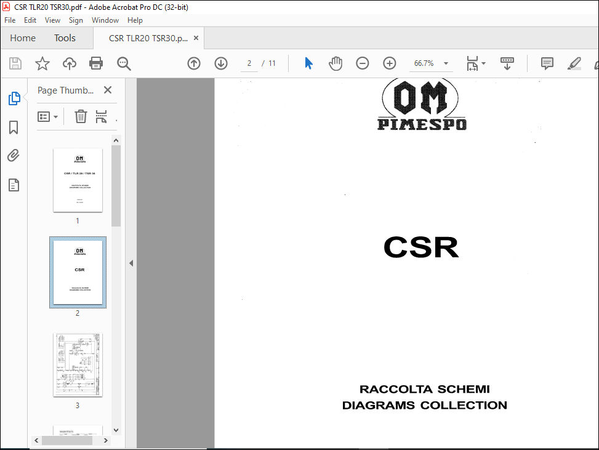Click the thumbnails scroll down arrow
This screenshot has width=599, height=450.
[x=116, y=430]
